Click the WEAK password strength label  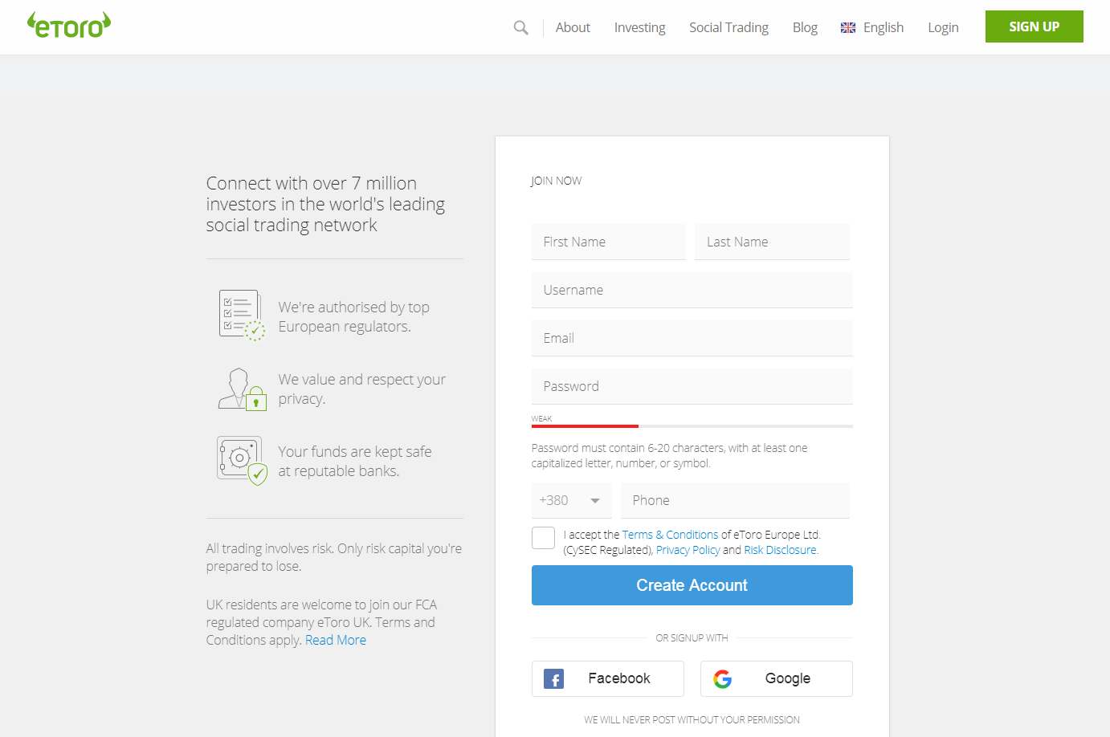click(542, 419)
